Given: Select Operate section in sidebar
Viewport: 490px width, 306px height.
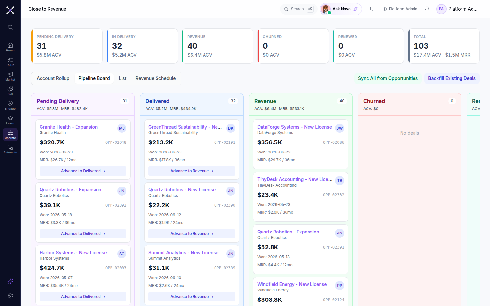Looking at the screenshot, I should coord(10,135).
